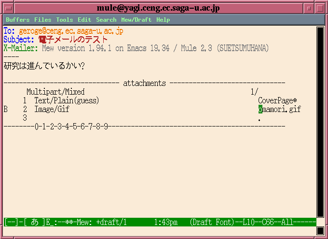This screenshot has height=239, width=328.
Task: Select the Text/Plain(guess) attachment part
Action: tap(67, 100)
